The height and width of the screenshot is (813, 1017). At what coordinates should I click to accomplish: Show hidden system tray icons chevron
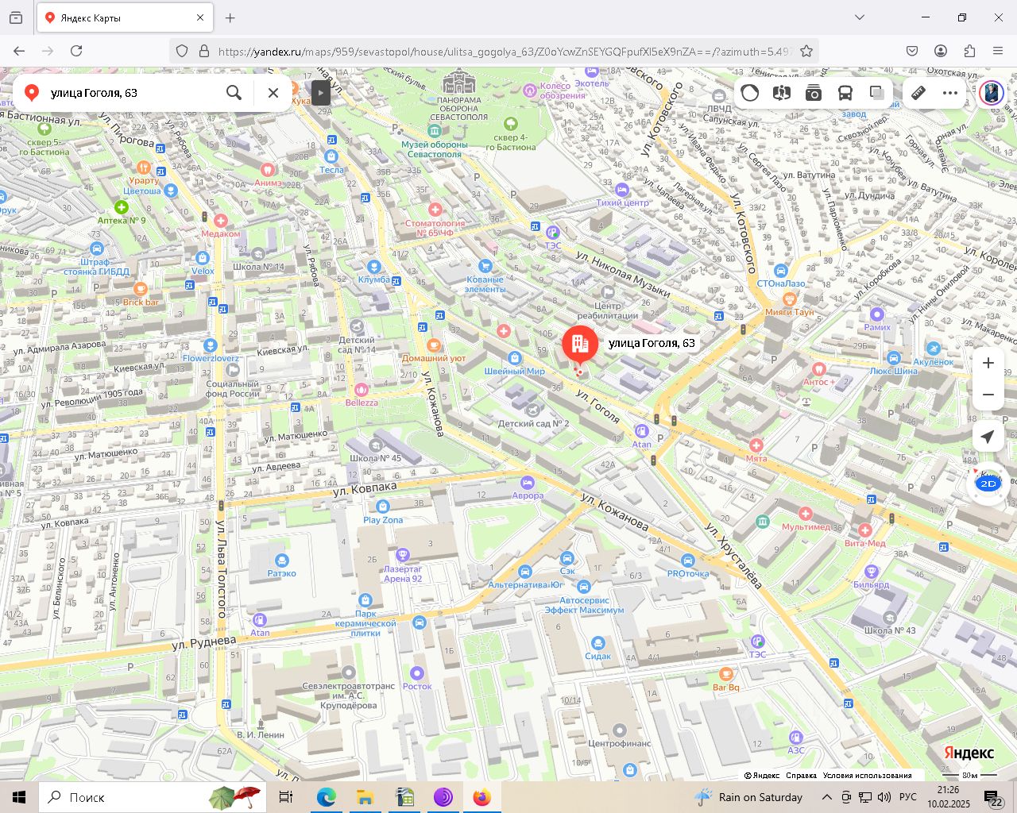coord(827,797)
